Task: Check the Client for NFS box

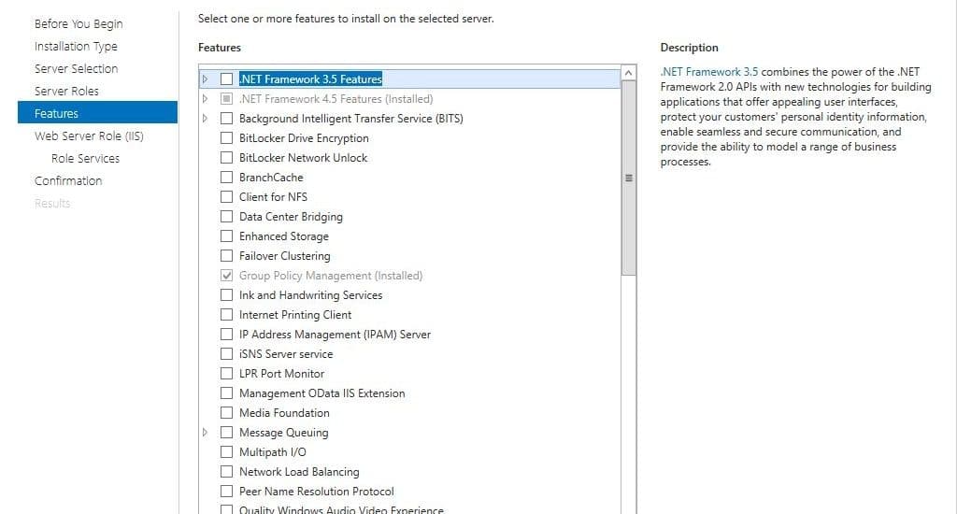Action: pos(226,196)
